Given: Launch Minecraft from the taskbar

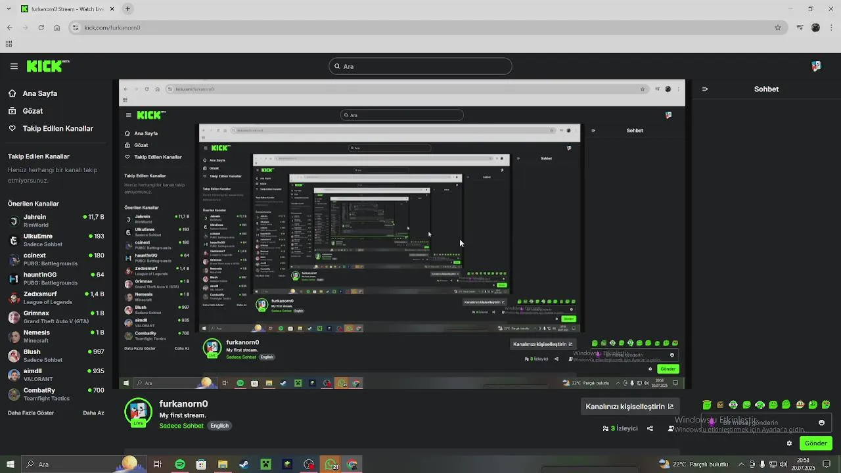Looking at the screenshot, I should tap(265, 464).
